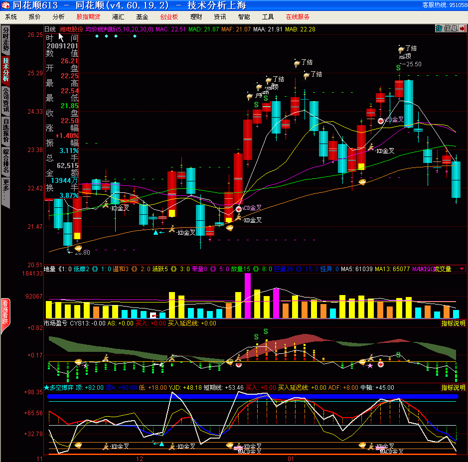Click the CYS13: -0.00 readout

click(x=88, y=323)
